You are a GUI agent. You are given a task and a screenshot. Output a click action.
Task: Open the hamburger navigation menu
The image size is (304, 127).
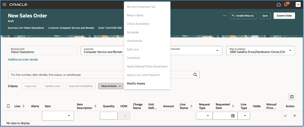(x=4, y=4)
